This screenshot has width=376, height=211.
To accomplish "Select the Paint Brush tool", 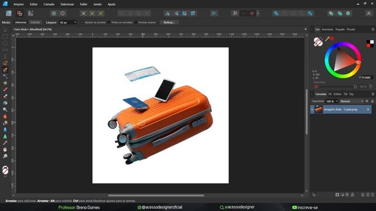I will [5, 90].
